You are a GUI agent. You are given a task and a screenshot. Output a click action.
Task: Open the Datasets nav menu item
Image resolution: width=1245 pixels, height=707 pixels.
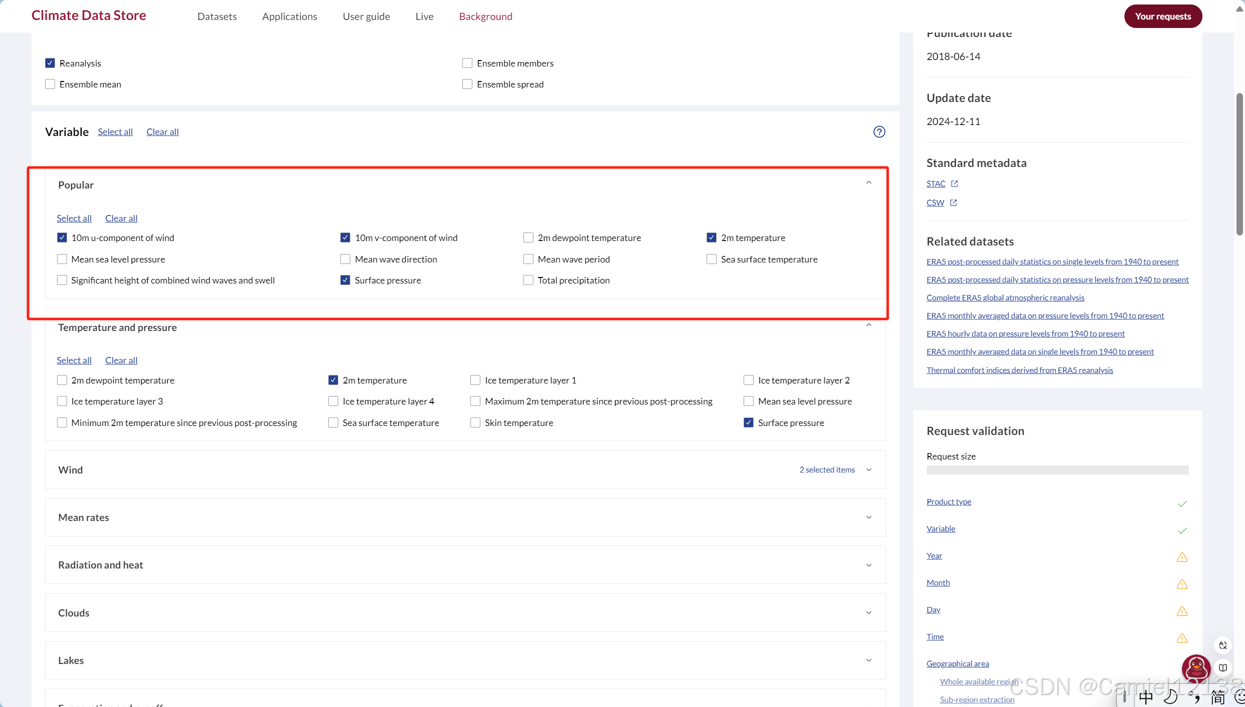click(217, 16)
